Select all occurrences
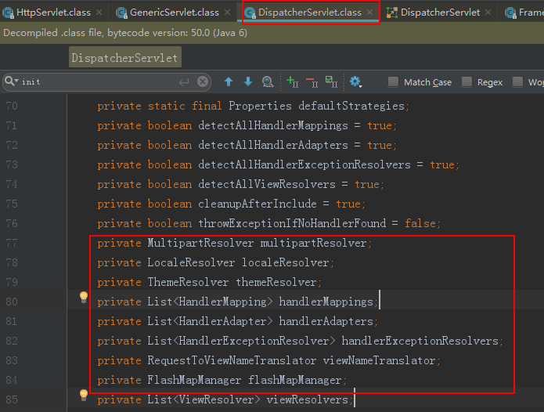The width and height of the screenshot is (544, 412). pos(331,82)
